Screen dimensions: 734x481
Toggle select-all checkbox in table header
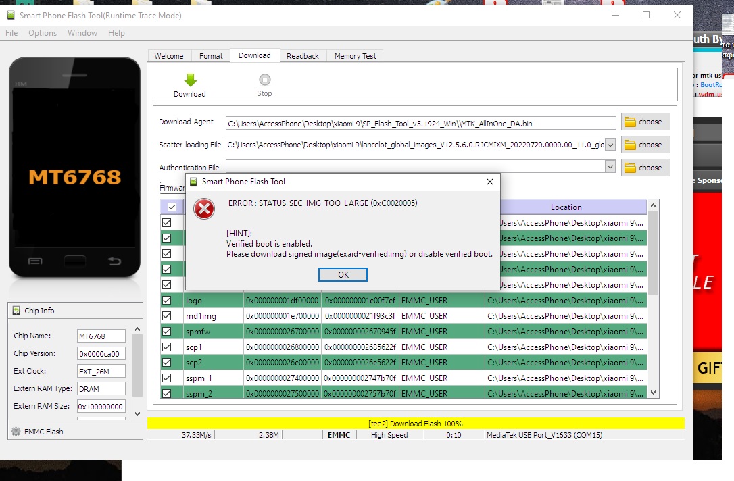172,207
